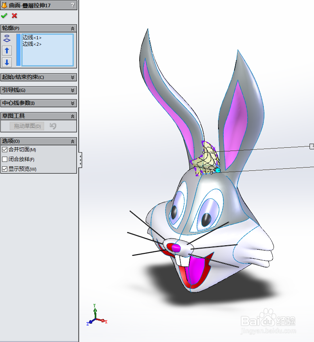The width and height of the screenshot is (314, 342).
Task: Click the coordinate triad in viewport corner
Action: coord(97,315)
